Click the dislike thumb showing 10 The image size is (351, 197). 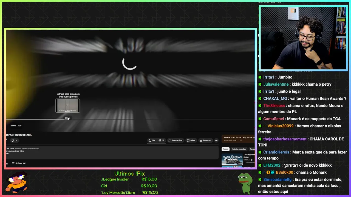pyautogui.click(x=162, y=140)
